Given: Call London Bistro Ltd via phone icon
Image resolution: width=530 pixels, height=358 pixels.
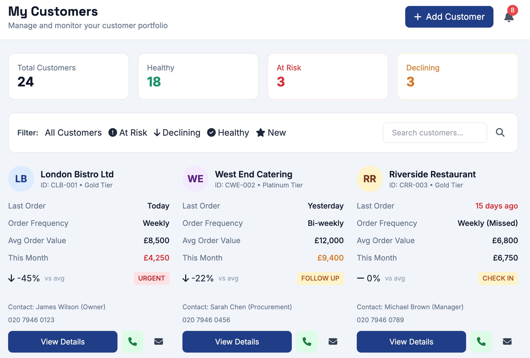Looking at the screenshot, I should click(133, 342).
